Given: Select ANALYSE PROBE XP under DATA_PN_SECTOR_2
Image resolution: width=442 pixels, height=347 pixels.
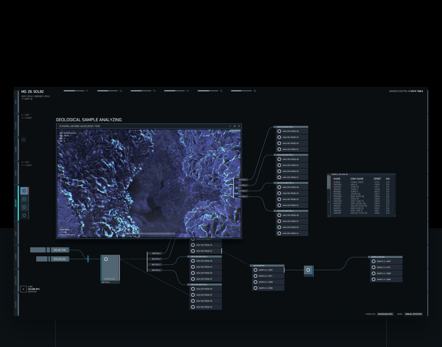Looking at the screenshot, I should click(x=292, y=165).
